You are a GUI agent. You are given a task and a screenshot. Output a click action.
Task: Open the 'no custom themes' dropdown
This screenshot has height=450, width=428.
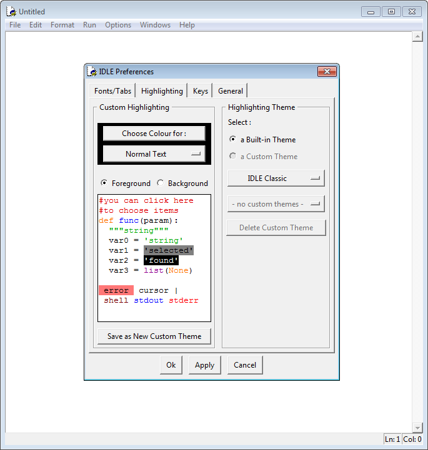[x=276, y=203]
